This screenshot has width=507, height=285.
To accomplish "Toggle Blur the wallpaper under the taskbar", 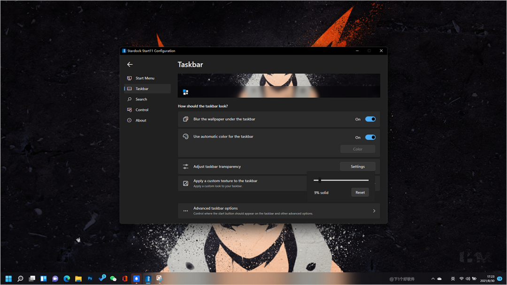I will (370, 120).
